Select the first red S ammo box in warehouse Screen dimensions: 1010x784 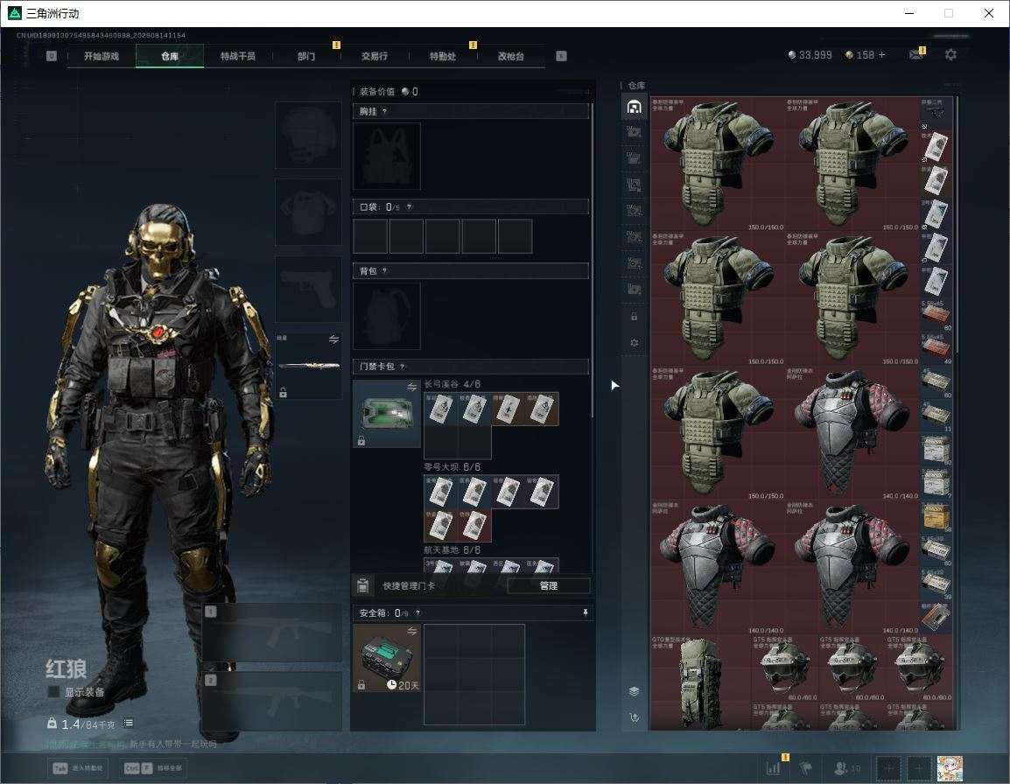point(936,314)
